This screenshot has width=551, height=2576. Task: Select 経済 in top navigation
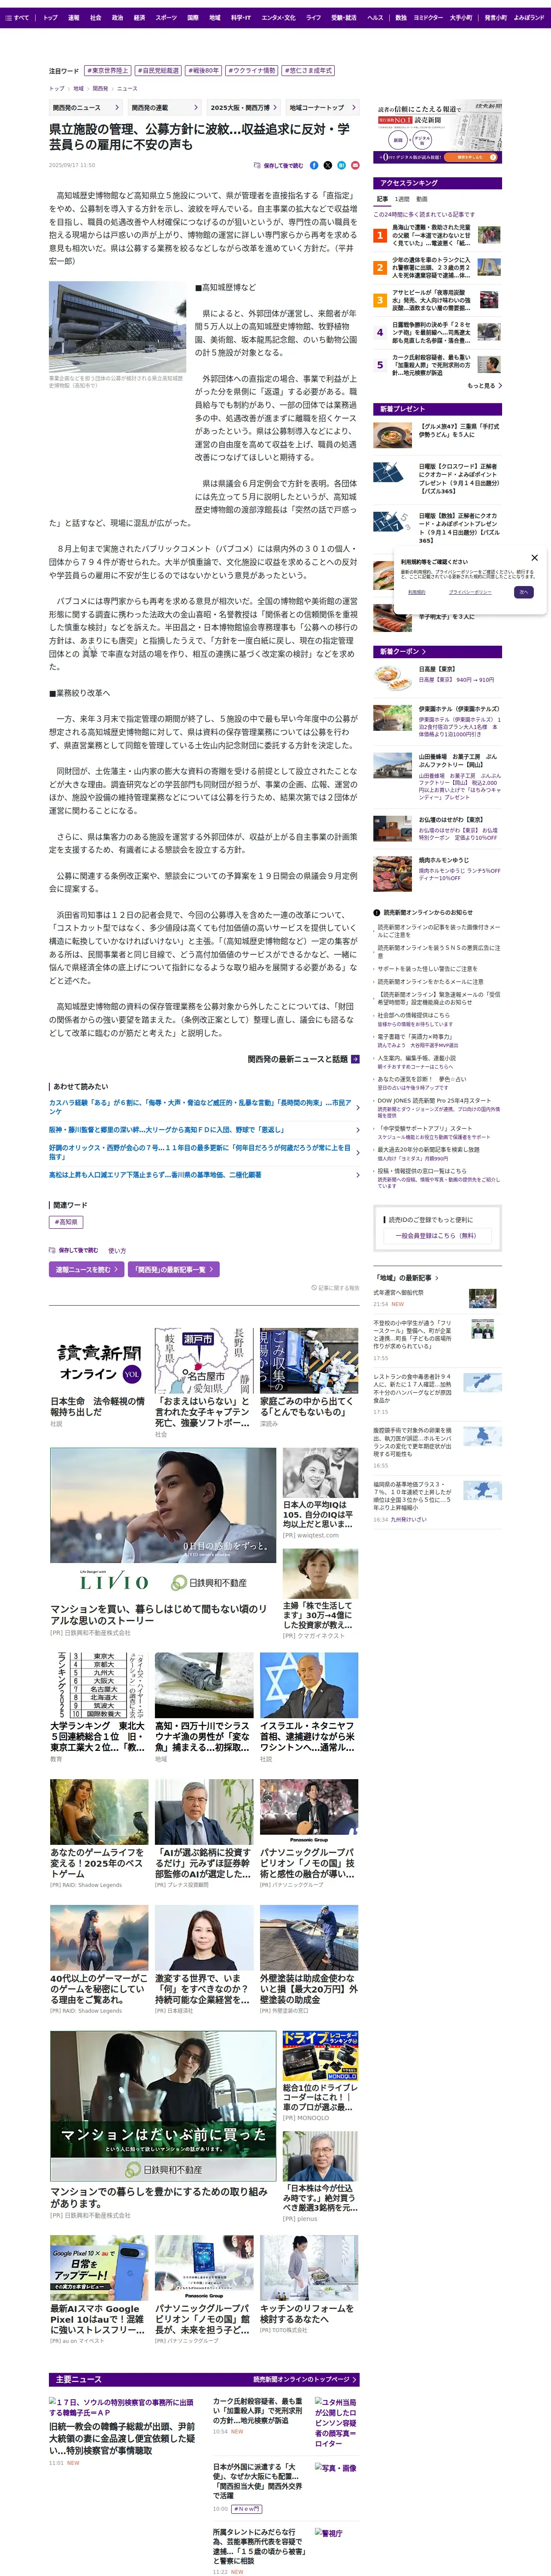point(139,17)
